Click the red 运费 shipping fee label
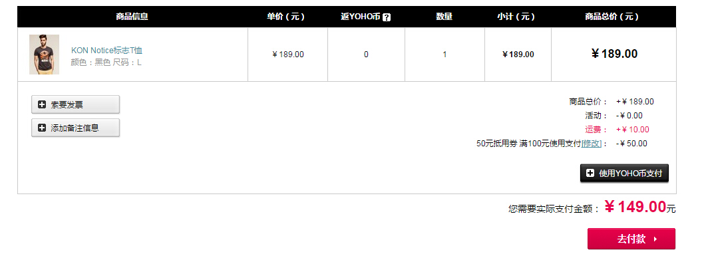 (596, 130)
